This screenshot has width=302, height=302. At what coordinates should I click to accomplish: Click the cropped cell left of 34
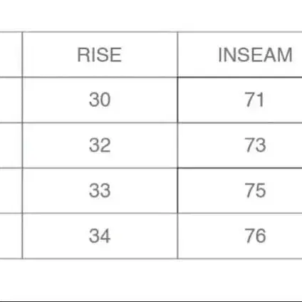11,236
